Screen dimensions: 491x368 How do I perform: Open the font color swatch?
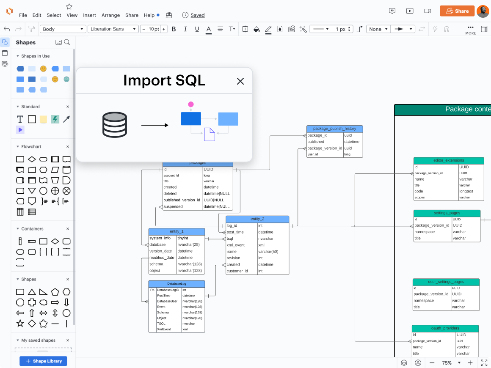(208, 29)
